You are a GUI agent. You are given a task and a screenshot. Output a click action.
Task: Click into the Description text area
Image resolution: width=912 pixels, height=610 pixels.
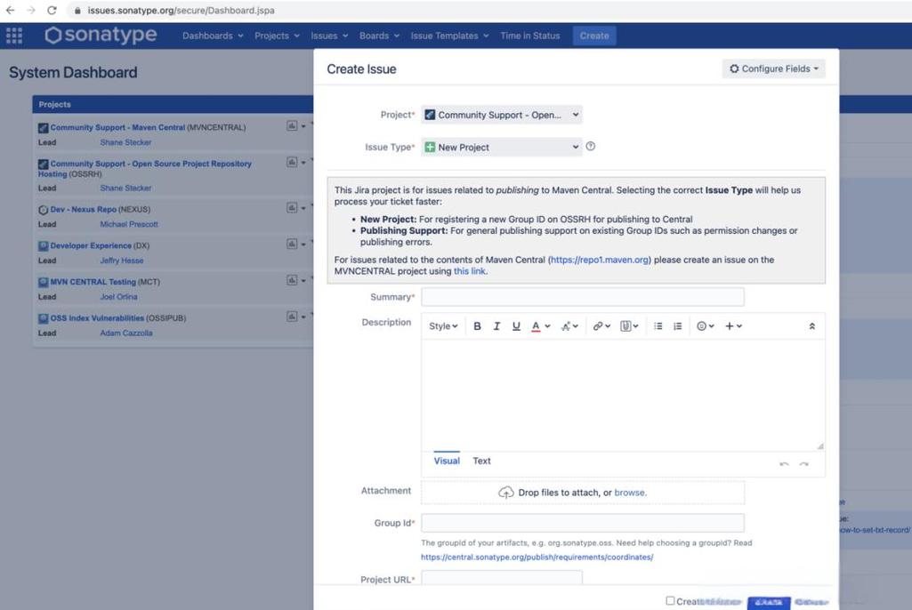pos(623,396)
